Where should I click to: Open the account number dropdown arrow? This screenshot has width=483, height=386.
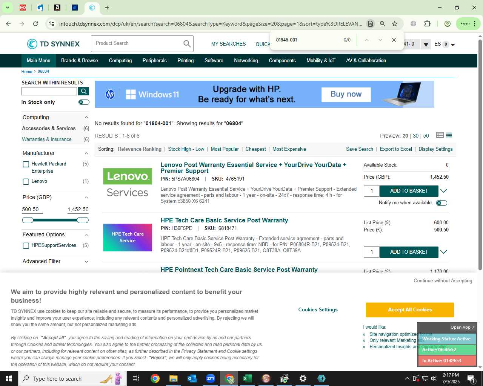pyautogui.click(x=426, y=44)
